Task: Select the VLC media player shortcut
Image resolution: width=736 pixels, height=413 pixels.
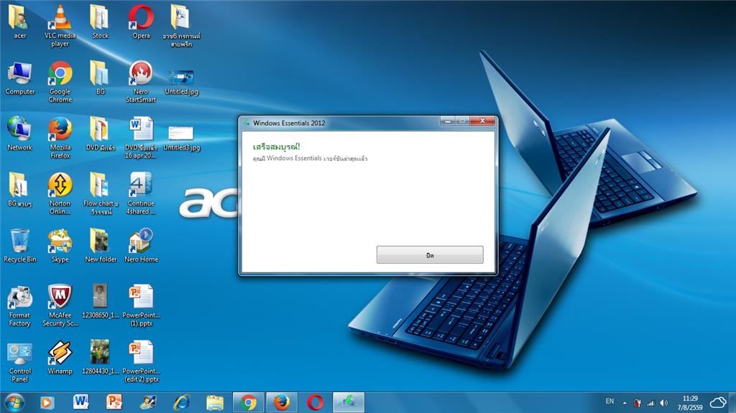Action: (60, 26)
